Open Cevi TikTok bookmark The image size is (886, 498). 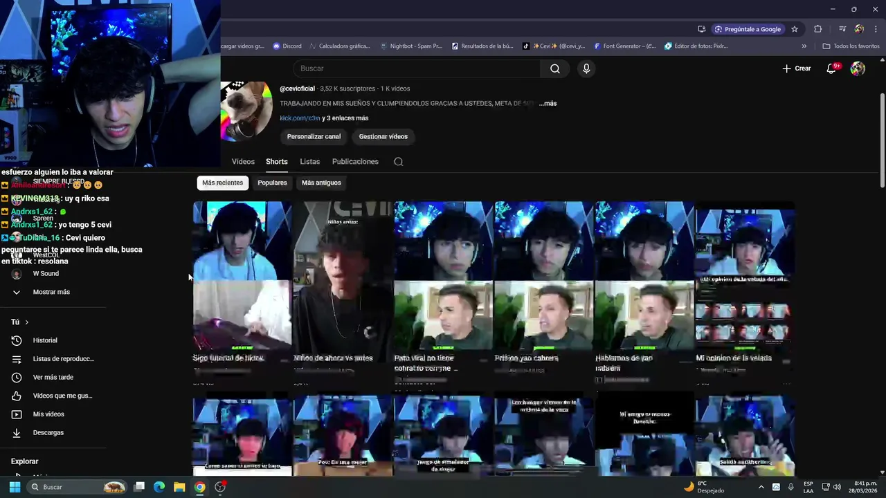point(554,46)
